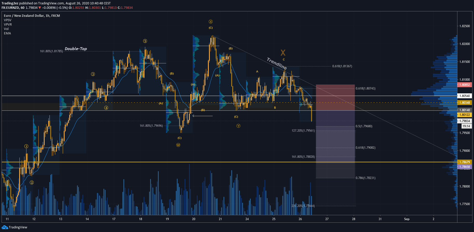Click the 127.20%(1.79561) fib label
This screenshot has width=474, height=232.
point(303,131)
